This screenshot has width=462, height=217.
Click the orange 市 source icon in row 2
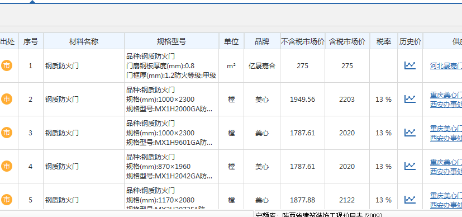point(7,100)
